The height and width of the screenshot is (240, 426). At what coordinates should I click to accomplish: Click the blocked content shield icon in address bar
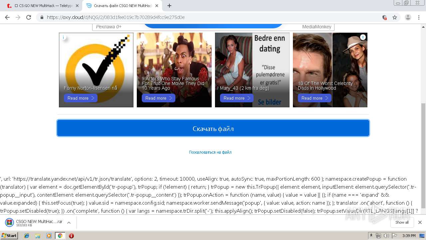click(384, 17)
